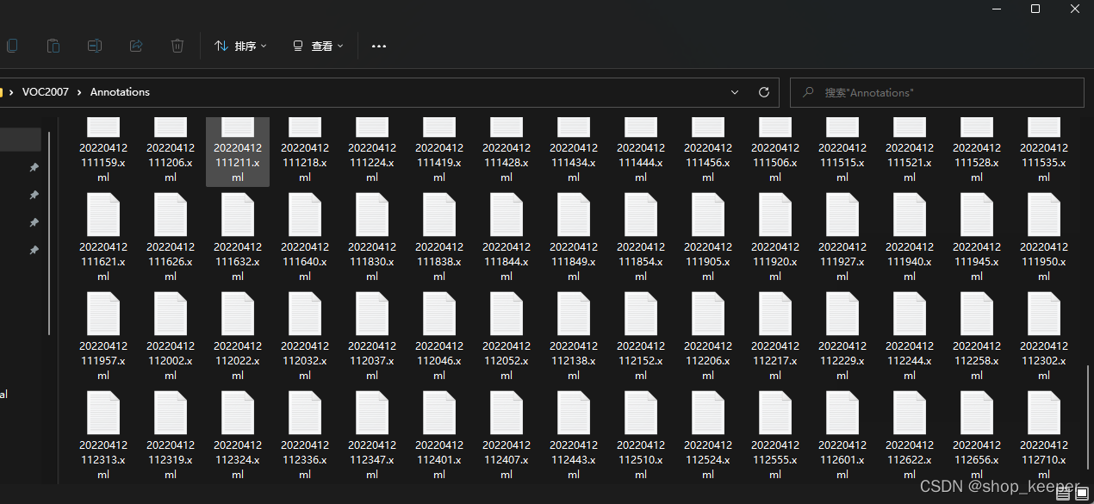Select VOC2007 in the address breadcrumb
Viewport: 1094px width, 504px height.
46,92
